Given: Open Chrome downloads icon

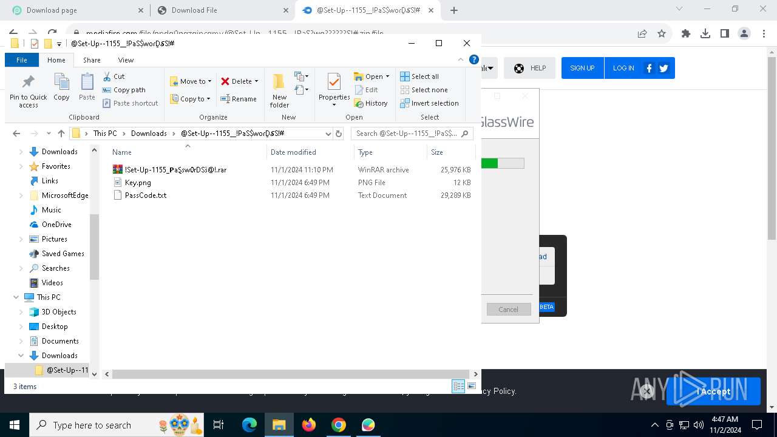Looking at the screenshot, I should point(705,34).
